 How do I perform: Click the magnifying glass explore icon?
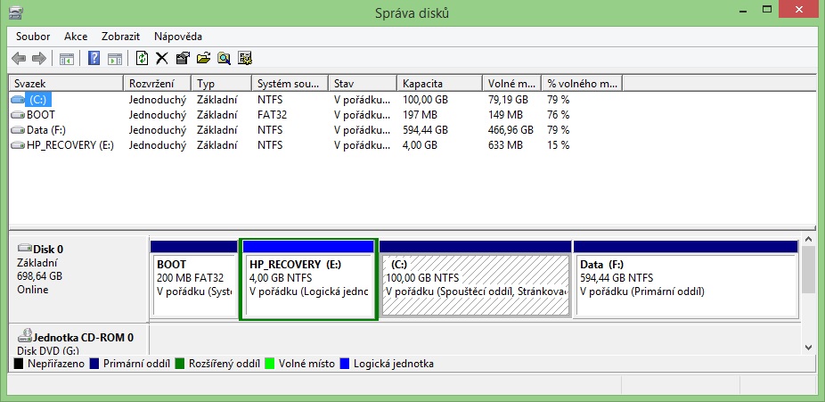(225, 58)
